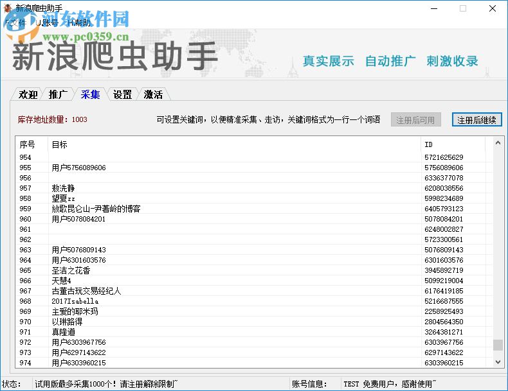Screen dimensions: 508x391
Task: Open the J账号 menu
Action: pos(48,22)
